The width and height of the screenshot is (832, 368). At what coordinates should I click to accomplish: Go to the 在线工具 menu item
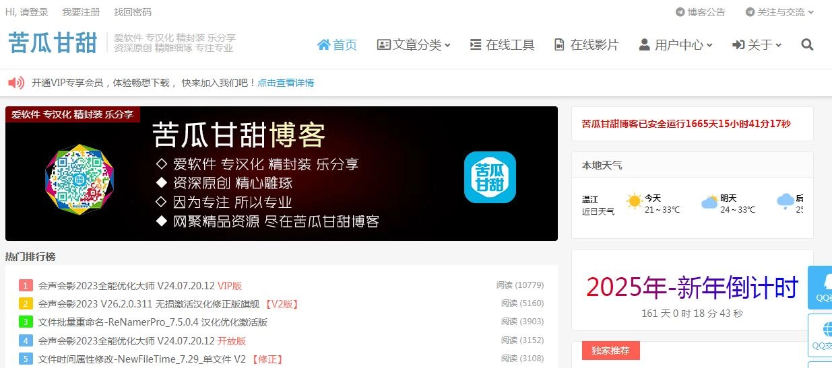point(503,45)
